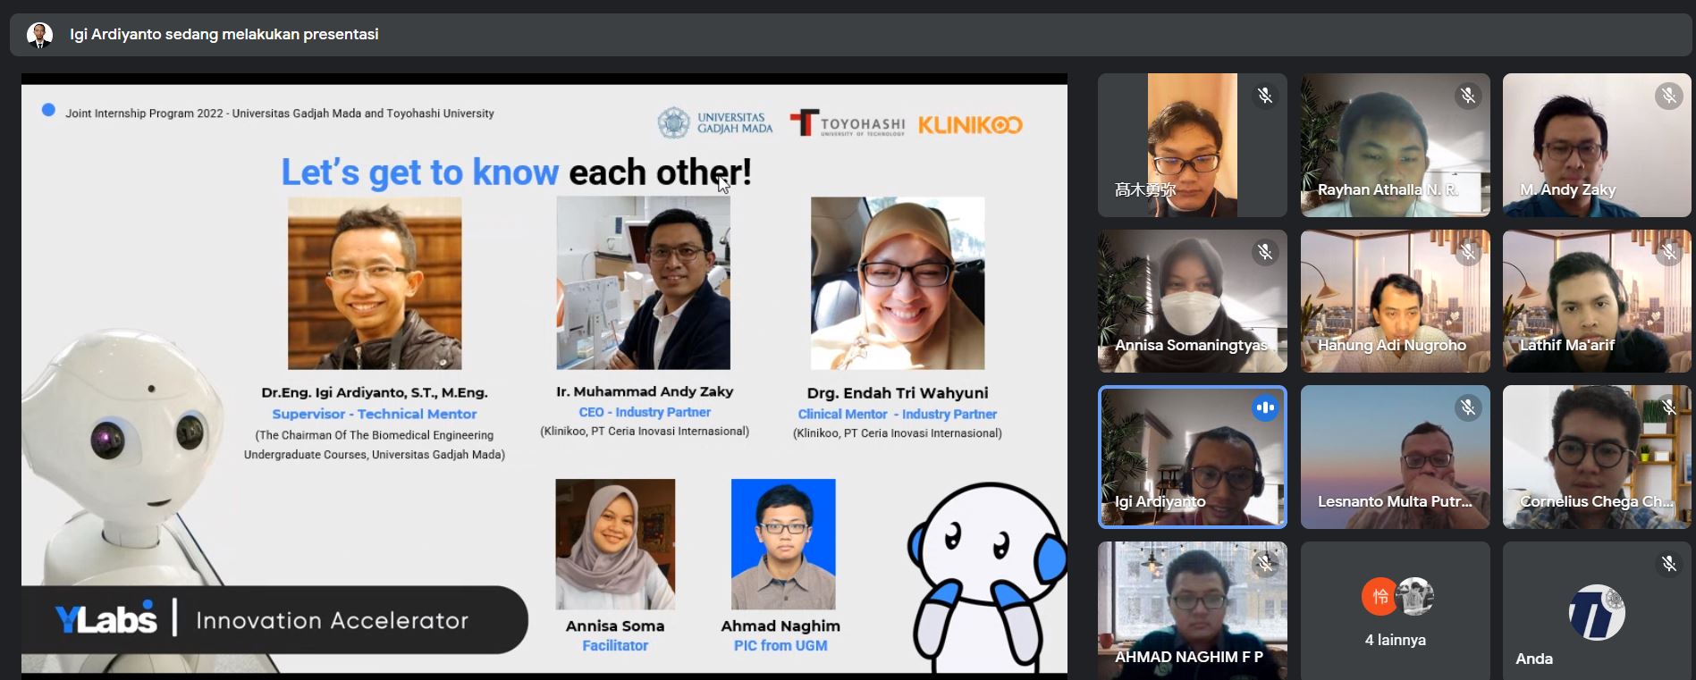Image resolution: width=1696 pixels, height=680 pixels.
Task: Click the muted mic icon on Lathif Ma'arif's tile
Action: coord(1668,252)
